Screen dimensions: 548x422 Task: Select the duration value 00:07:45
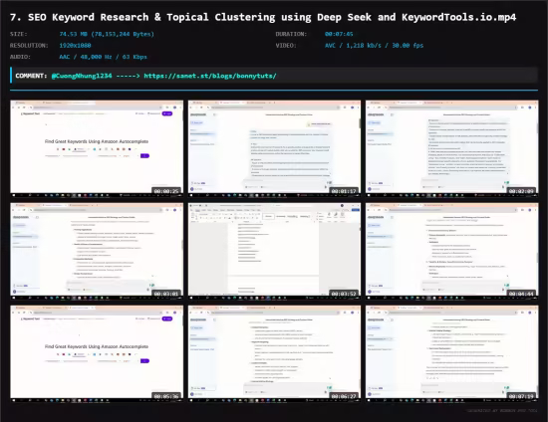pos(339,34)
